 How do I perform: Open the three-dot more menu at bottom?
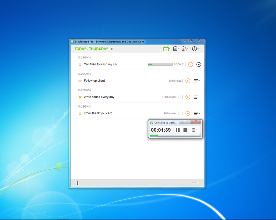[x=195, y=183]
